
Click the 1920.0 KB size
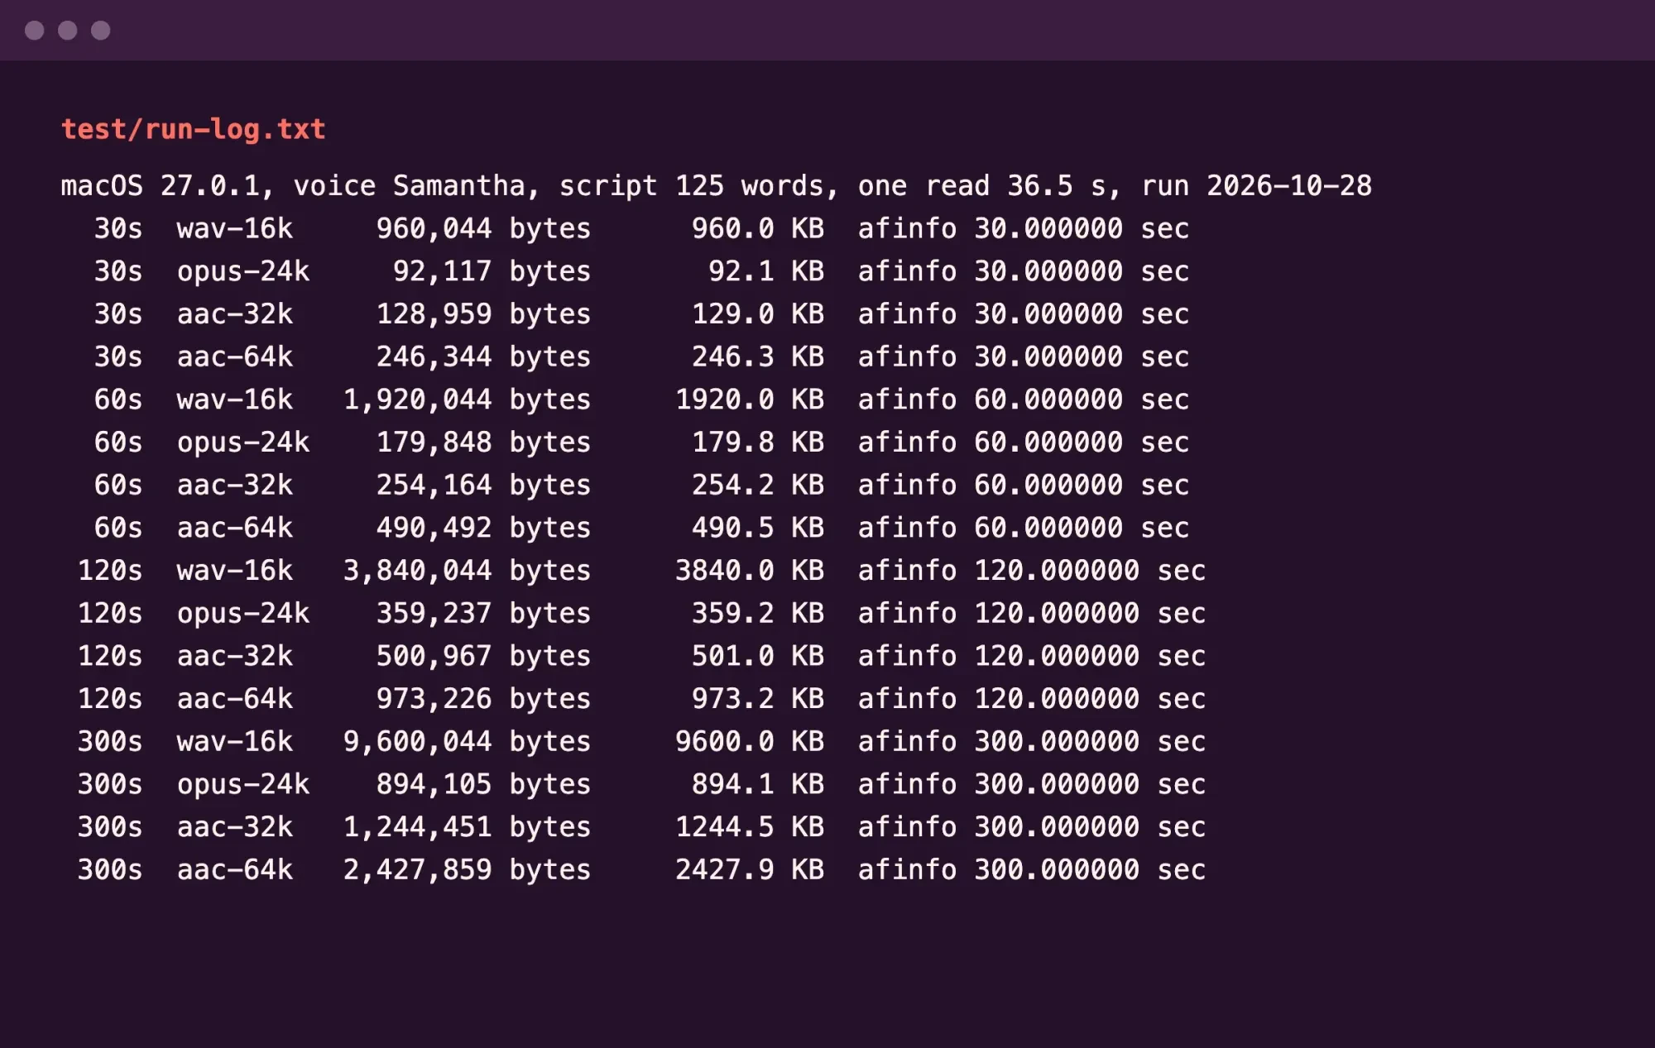750,400
